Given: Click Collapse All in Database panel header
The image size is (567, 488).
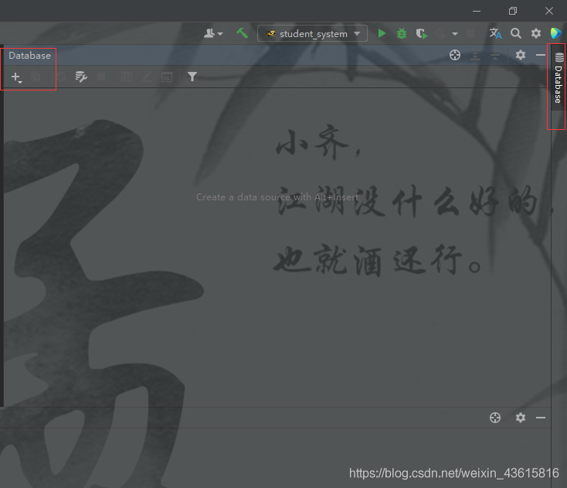Looking at the screenshot, I should [x=495, y=56].
